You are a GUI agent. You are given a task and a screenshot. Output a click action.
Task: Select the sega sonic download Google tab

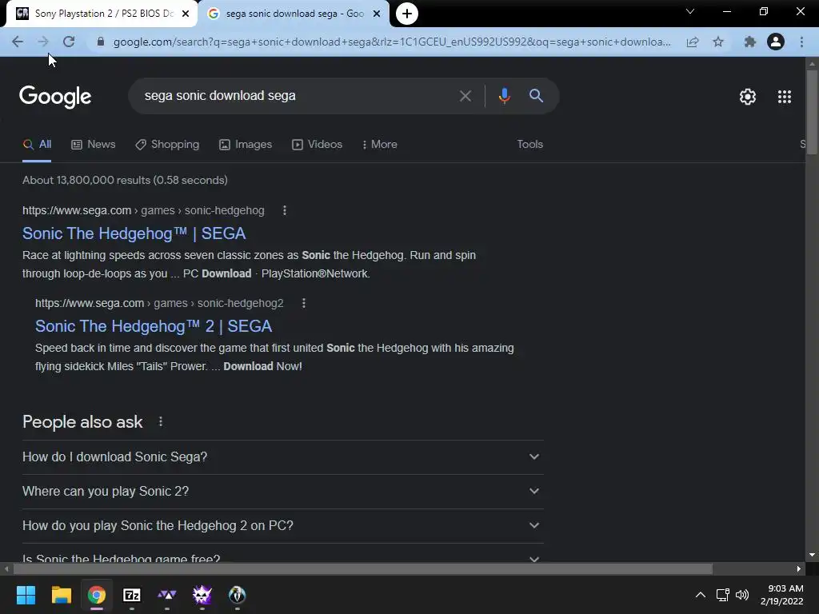[x=294, y=14]
